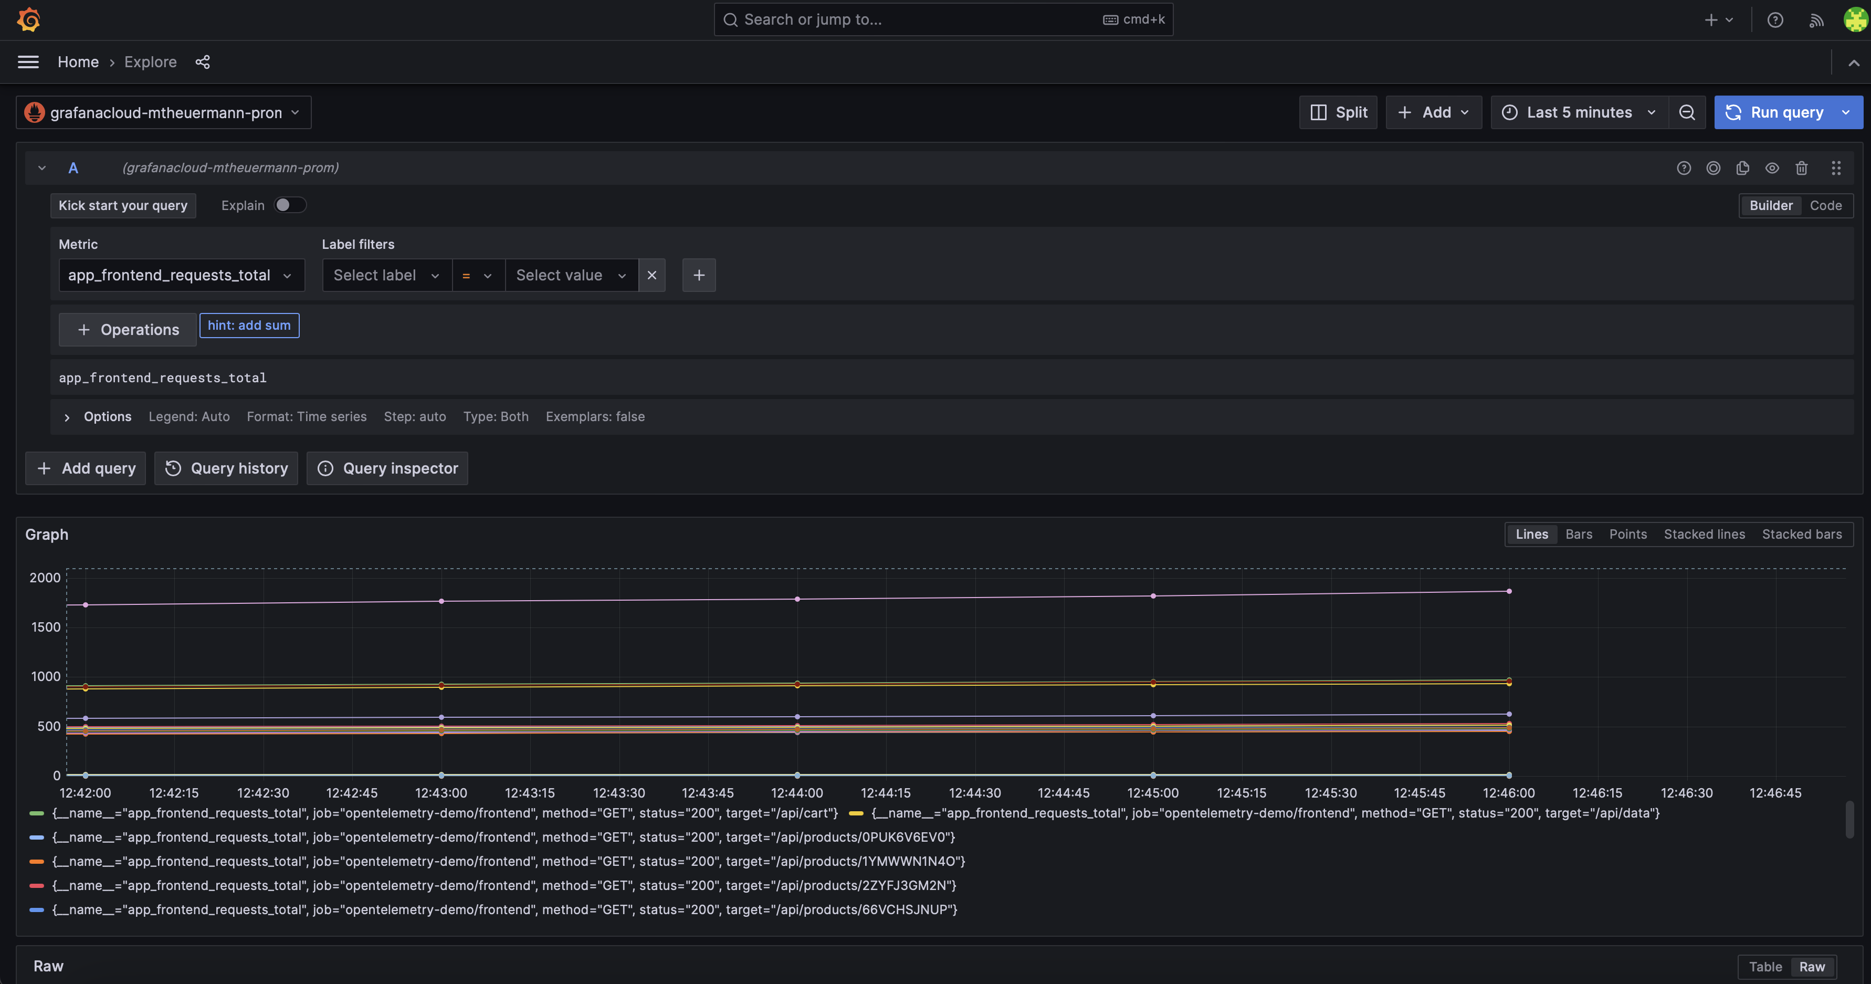Switch query editor to Code mode
The height and width of the screenshot is (984, 1871).
1825,205
